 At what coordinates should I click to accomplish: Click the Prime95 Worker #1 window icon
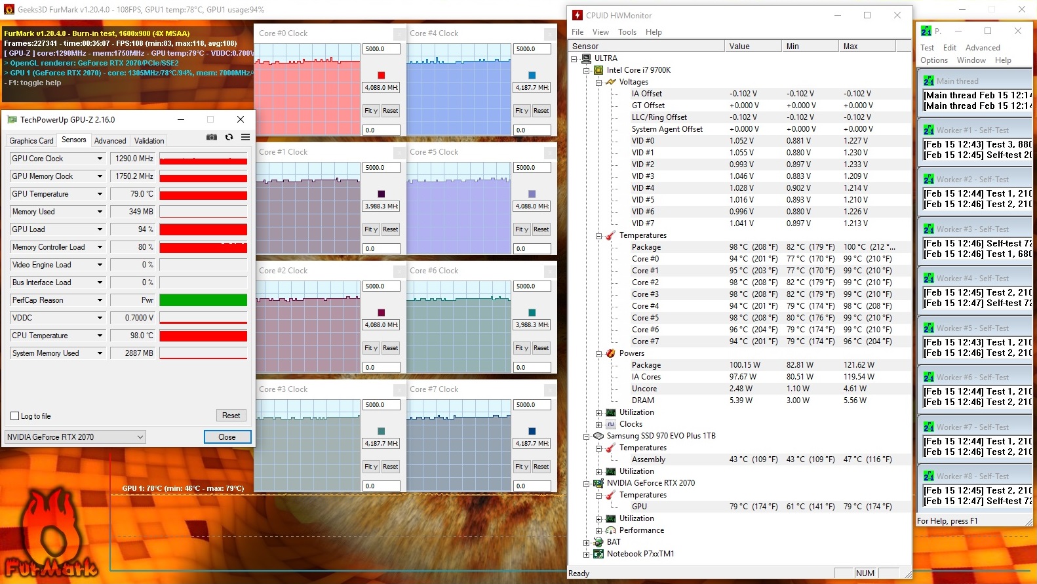coord(928,130)
